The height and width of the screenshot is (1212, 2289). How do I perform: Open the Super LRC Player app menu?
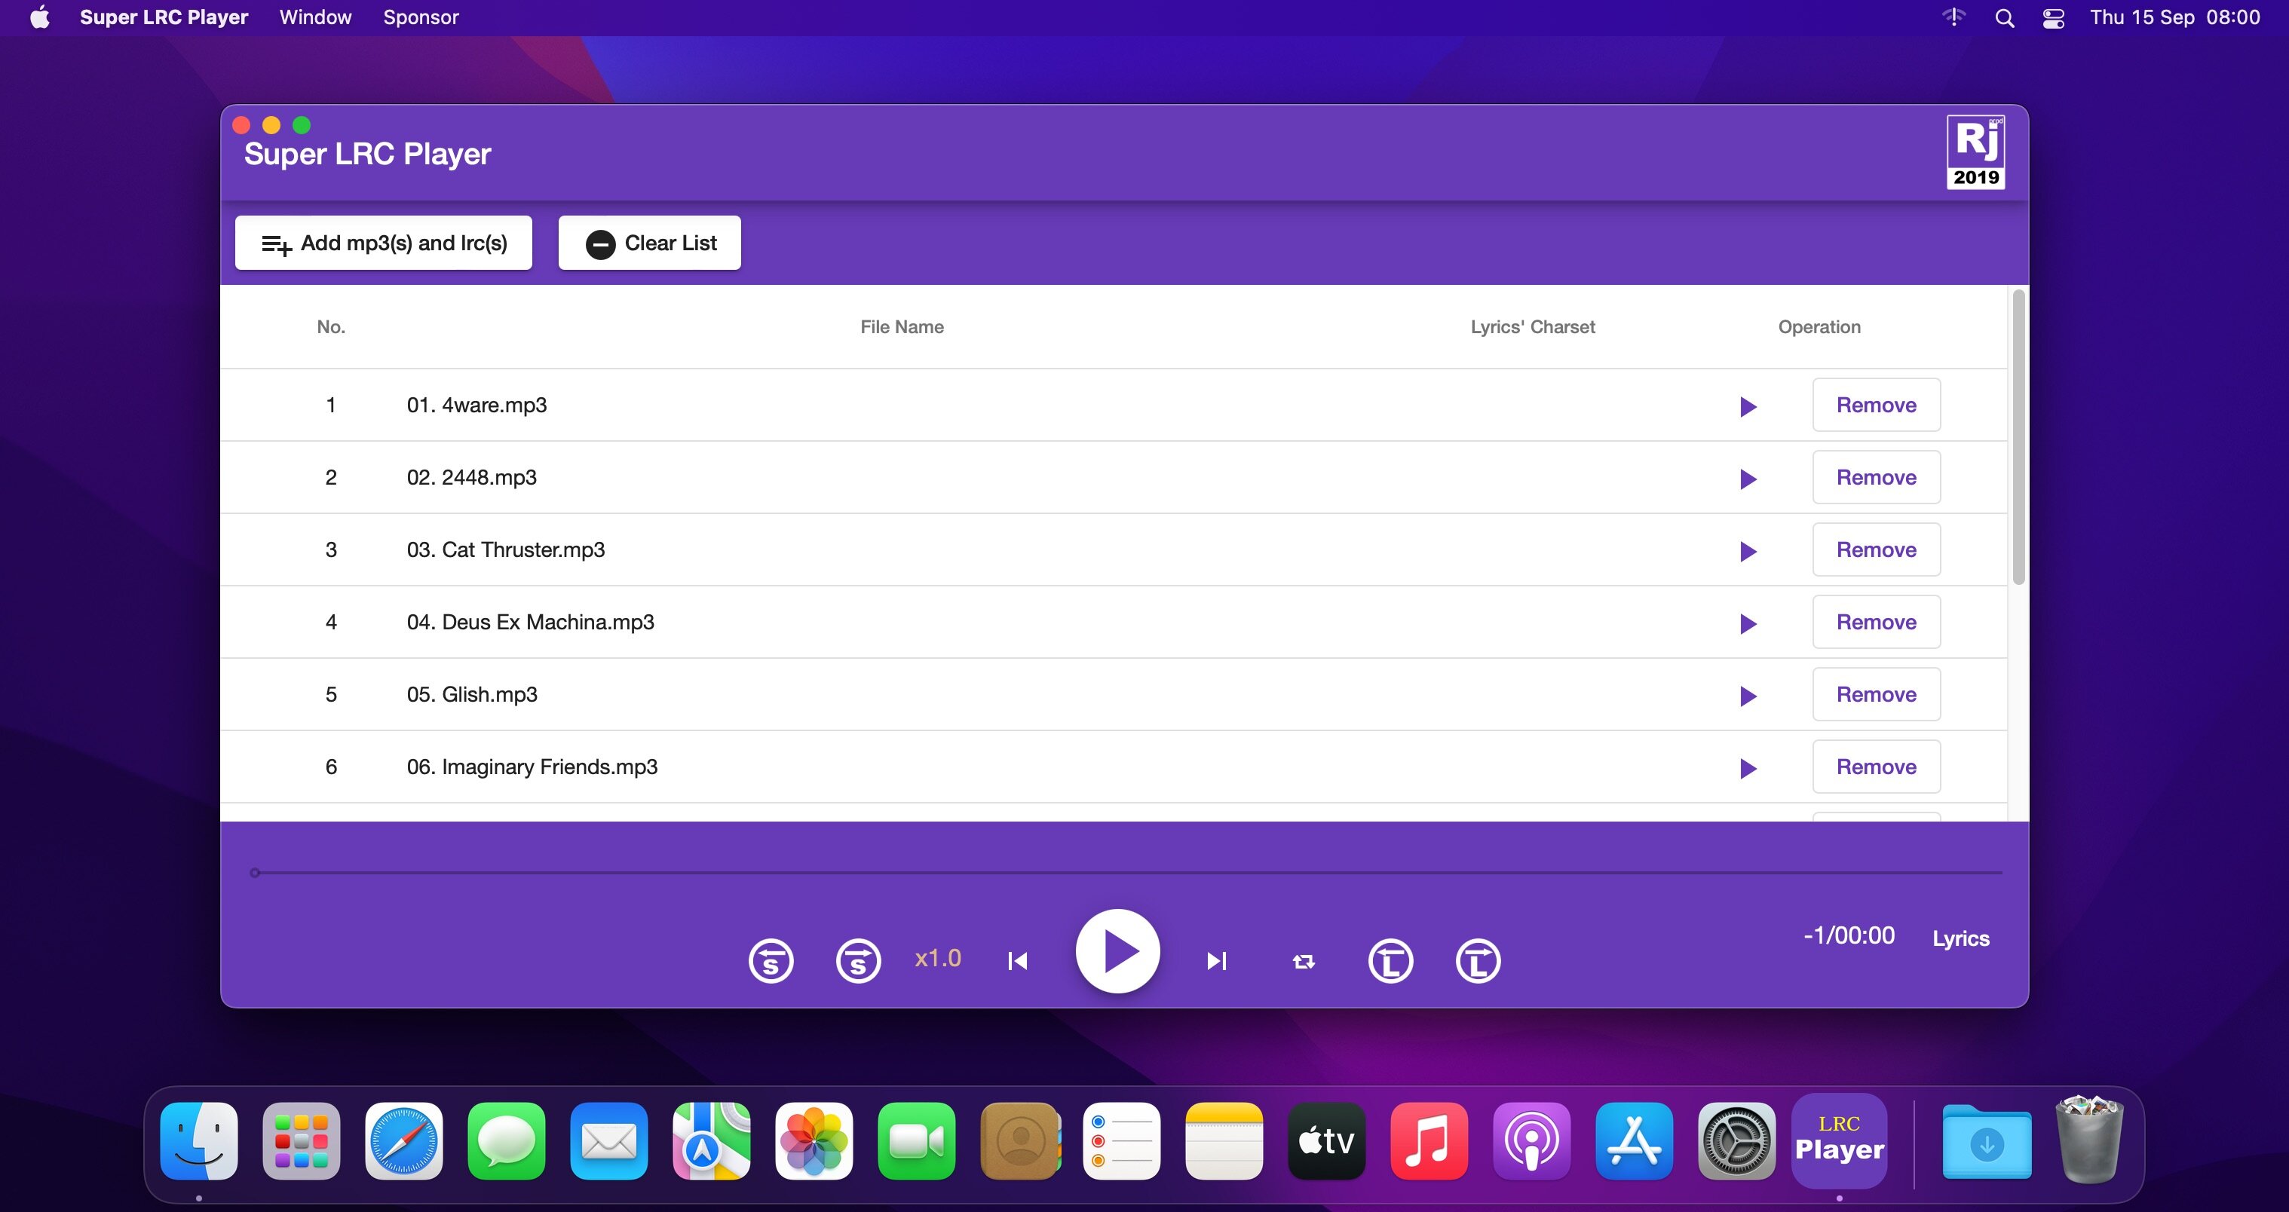tap(164, 17)
